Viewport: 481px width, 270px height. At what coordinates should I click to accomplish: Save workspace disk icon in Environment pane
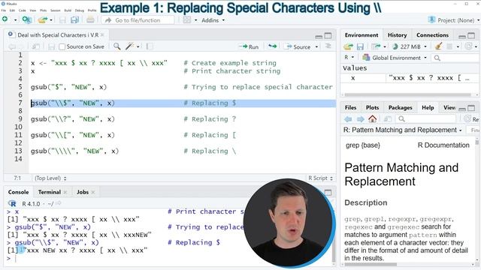(360, 46)
